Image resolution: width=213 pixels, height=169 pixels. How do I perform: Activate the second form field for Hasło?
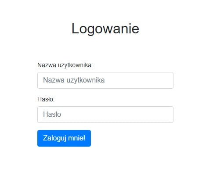pyautogui.click(x=105, y=115)
